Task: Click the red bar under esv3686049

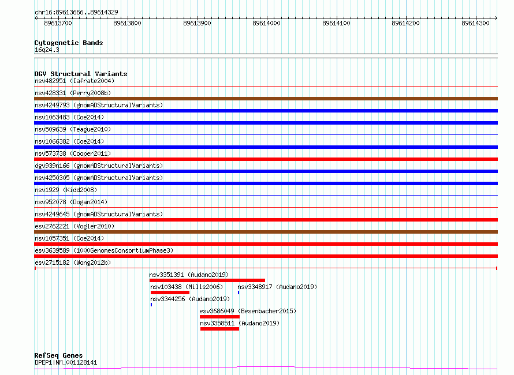Action: (x=219, y=317)
